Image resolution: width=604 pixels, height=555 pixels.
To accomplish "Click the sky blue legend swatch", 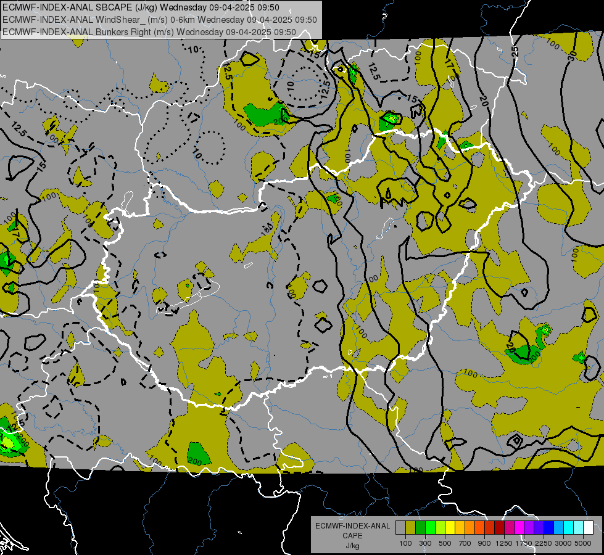I will pos(558,527).
